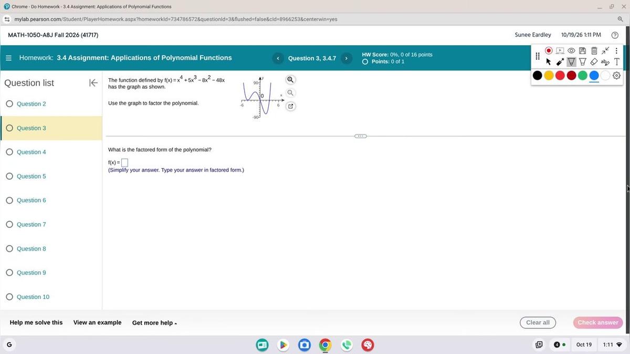This screenshot has height=354, width=630.
Task: Click View an example
Action: (x=97, y=322)
